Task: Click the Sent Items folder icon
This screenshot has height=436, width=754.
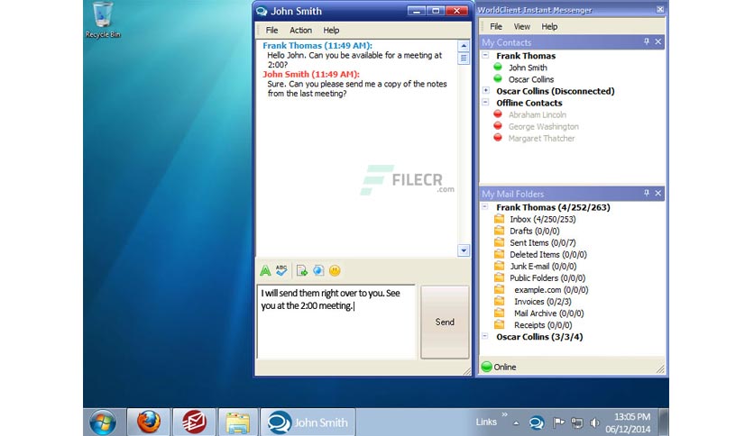Action: (x=499, y=242)
